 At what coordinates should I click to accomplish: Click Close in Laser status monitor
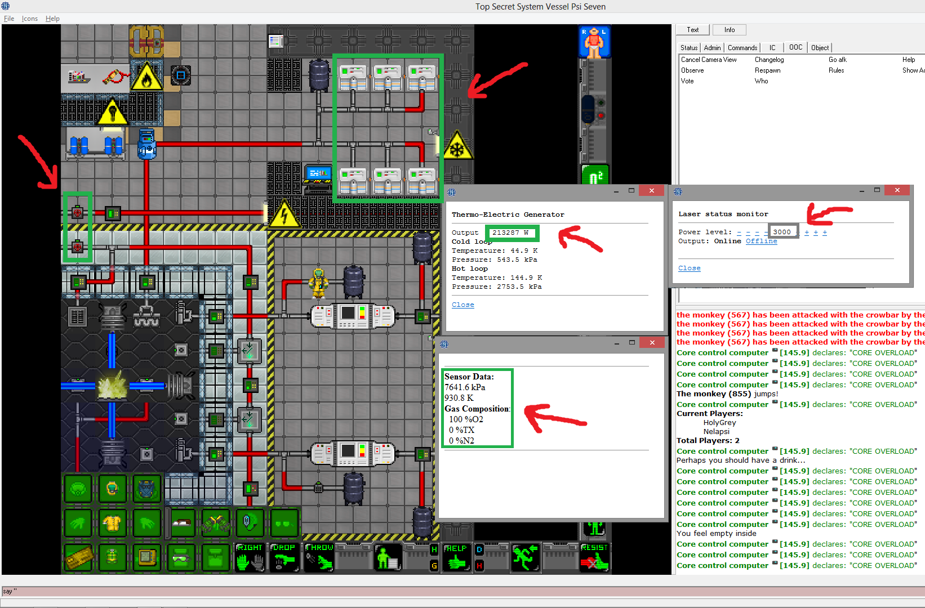(x=690, y=268)
